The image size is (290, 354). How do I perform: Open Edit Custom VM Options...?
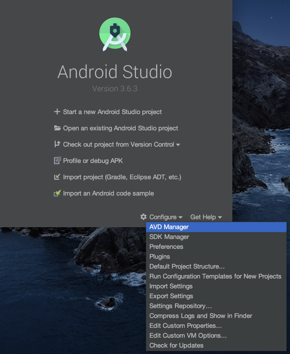pyautogui.click(x=216, y=336)
